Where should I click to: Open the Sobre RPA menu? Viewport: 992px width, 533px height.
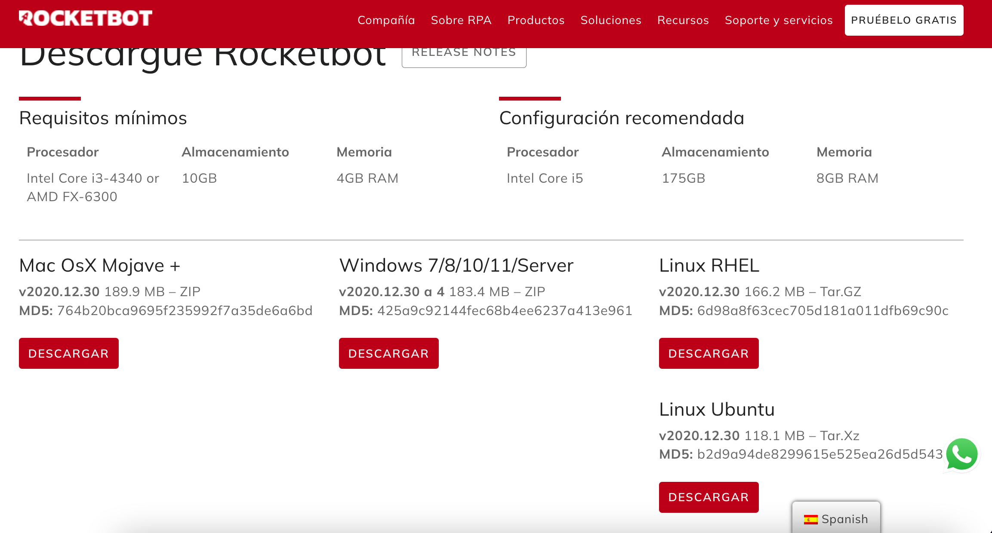click(x=461, y=20)
